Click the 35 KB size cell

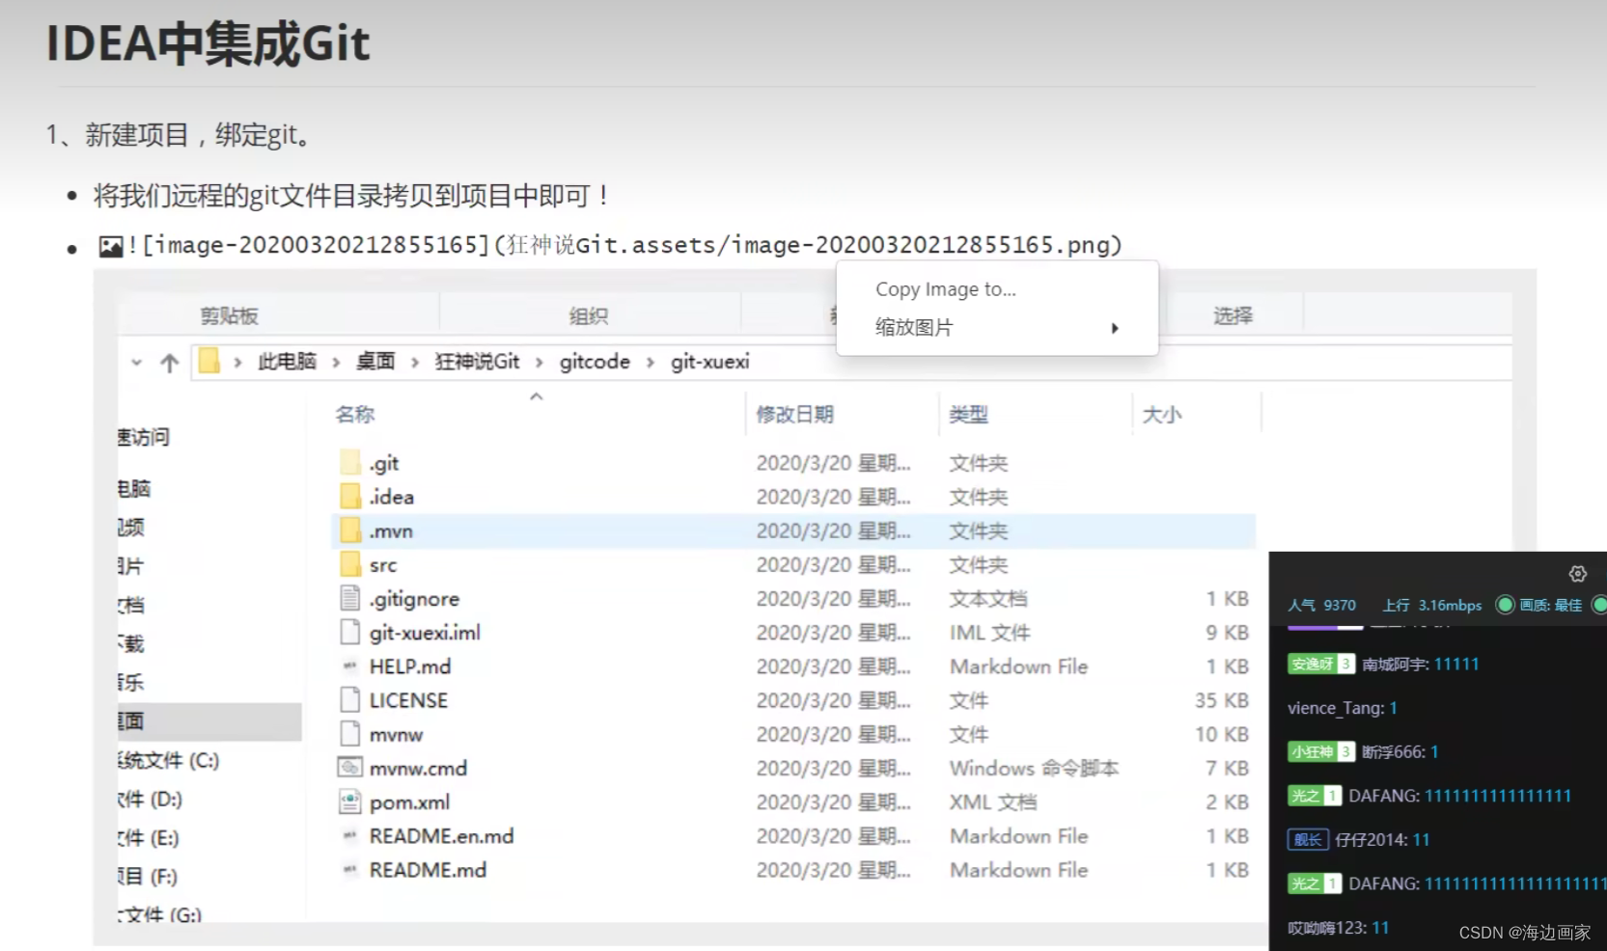(x=1222, y=700)
